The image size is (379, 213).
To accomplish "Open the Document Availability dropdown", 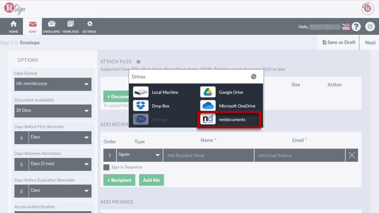I will pos(53,111).
